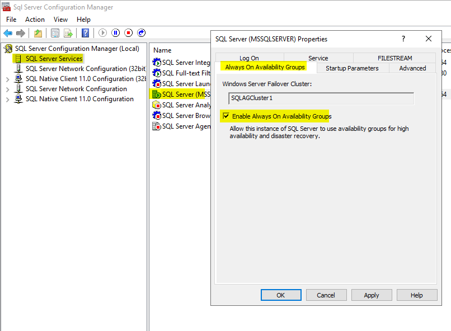This screenshot has height=331, width=451.
Task: Click SQL Server Integration Services row icon
Action: coord(157,63)
